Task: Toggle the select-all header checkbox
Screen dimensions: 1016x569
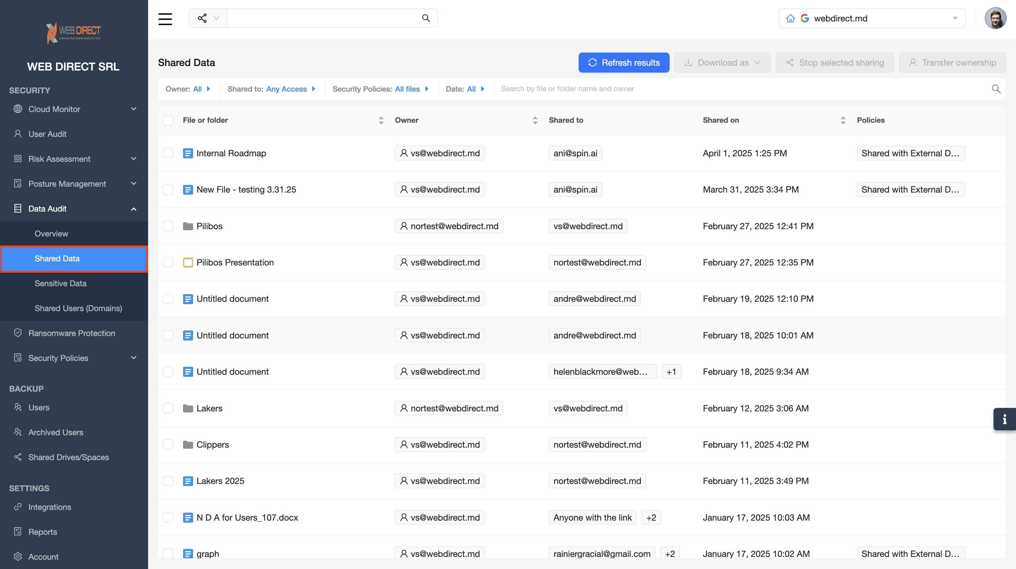Action: tap(168, 120)
